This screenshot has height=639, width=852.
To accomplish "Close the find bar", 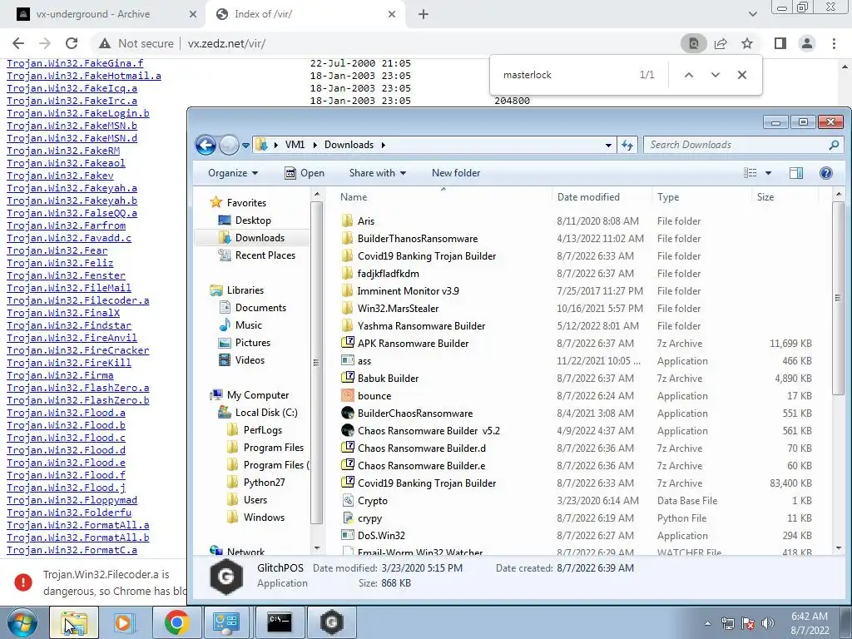I will pos(741,75).
